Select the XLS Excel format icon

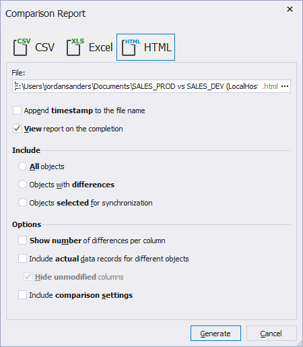click(x=75, y=47)
